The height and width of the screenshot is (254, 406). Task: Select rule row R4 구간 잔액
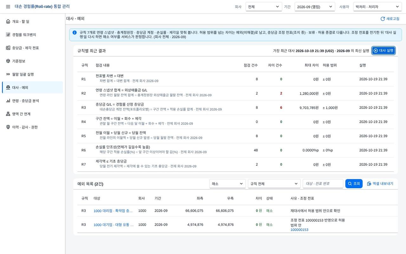(235, 122)
